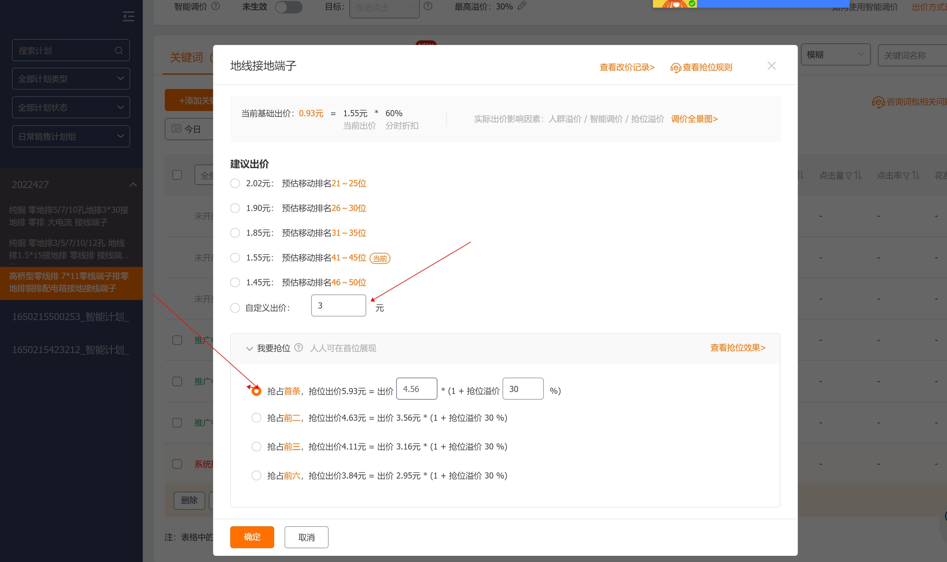Switch to the 关键词 tab
This screenshot has width=947, height=562.
pos(186,57)
